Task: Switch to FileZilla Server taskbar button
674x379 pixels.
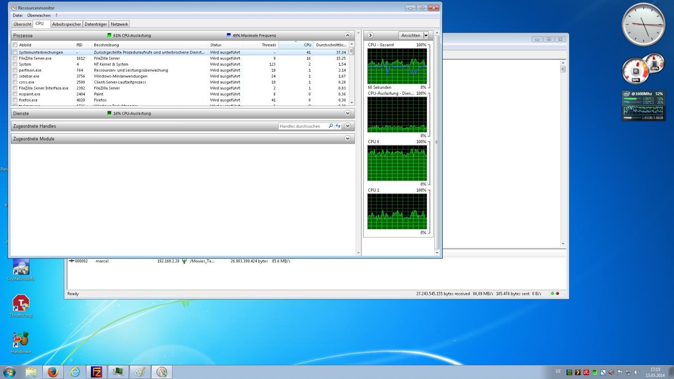Action: 96,372
